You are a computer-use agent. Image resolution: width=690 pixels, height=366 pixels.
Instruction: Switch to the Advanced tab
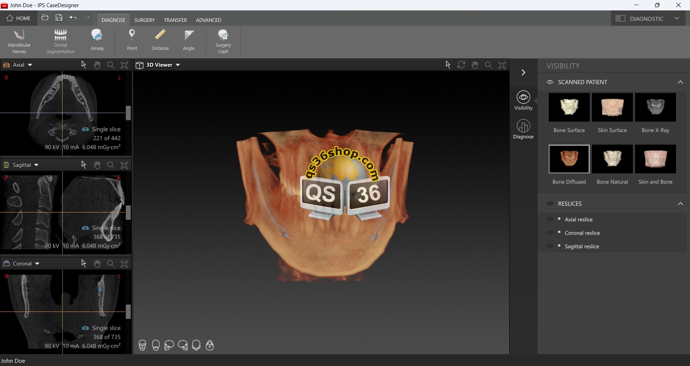(x=208, y=20)
